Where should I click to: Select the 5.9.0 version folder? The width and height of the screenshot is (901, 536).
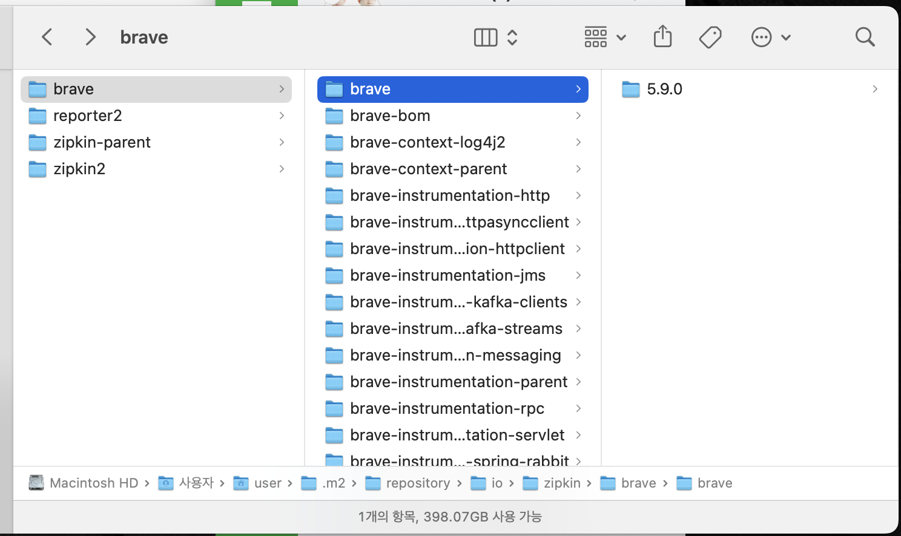click(750, 89)
